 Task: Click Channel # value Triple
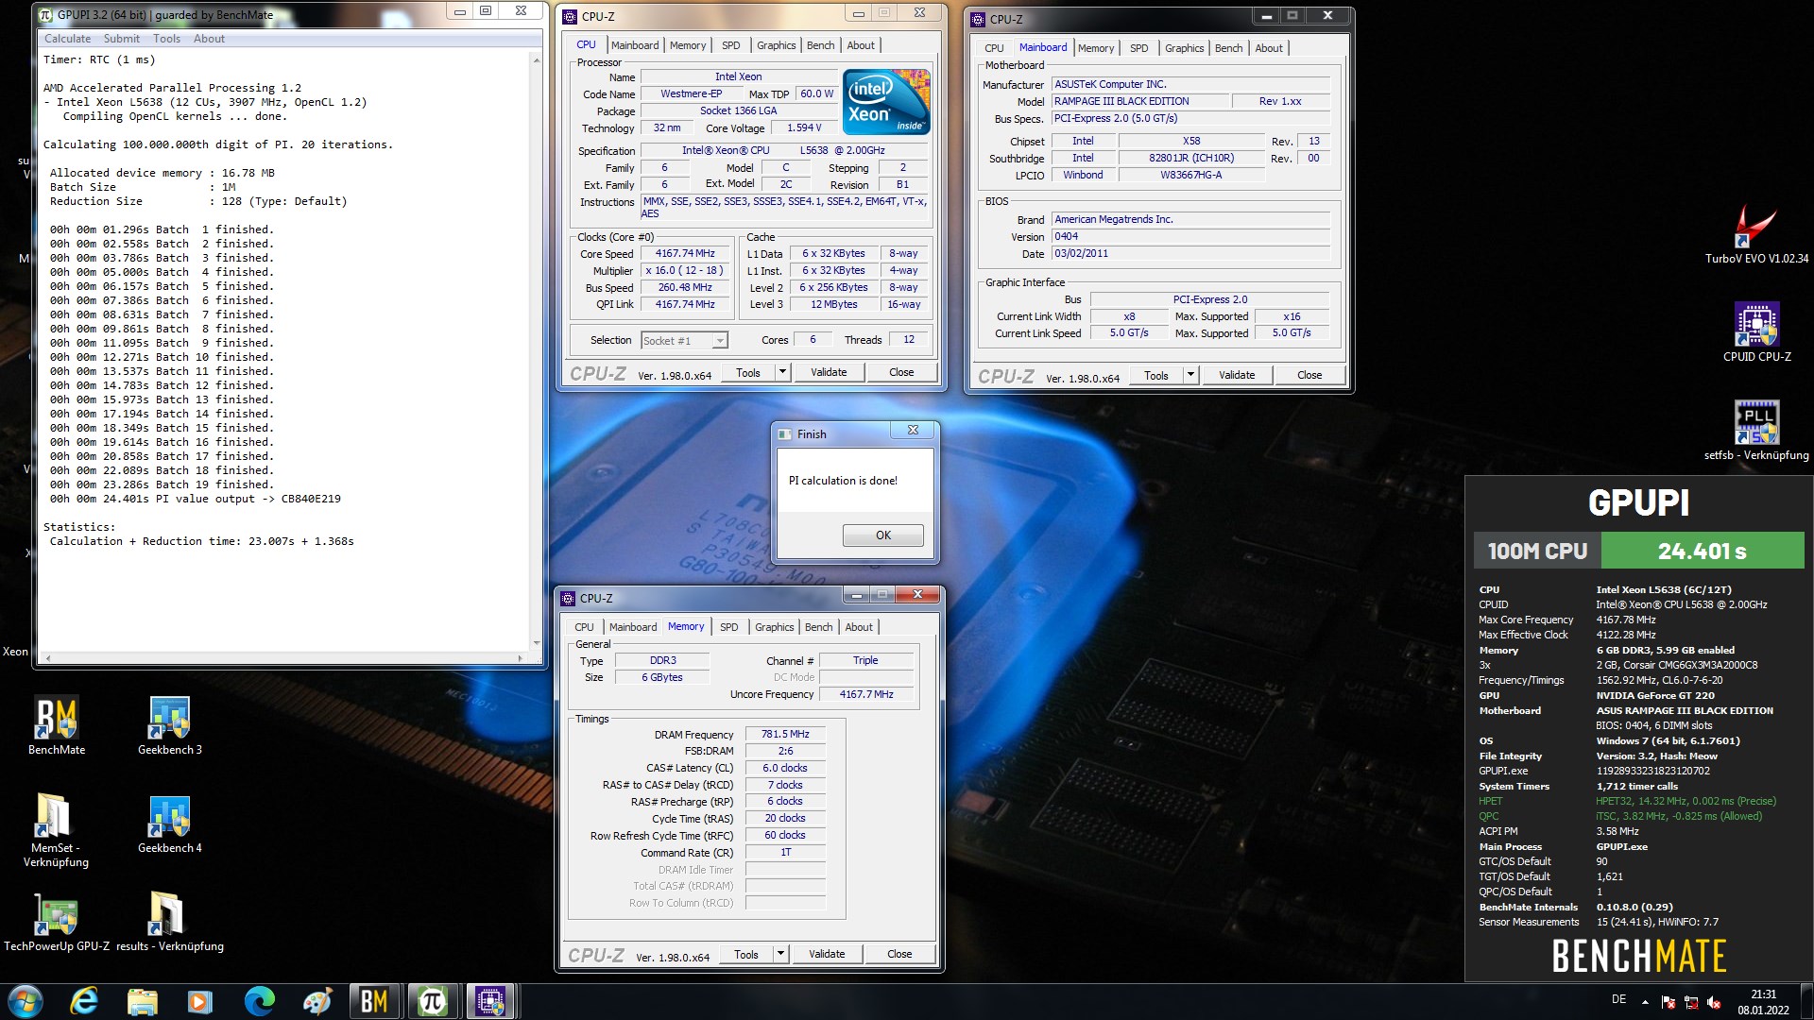tap(866, 660)
